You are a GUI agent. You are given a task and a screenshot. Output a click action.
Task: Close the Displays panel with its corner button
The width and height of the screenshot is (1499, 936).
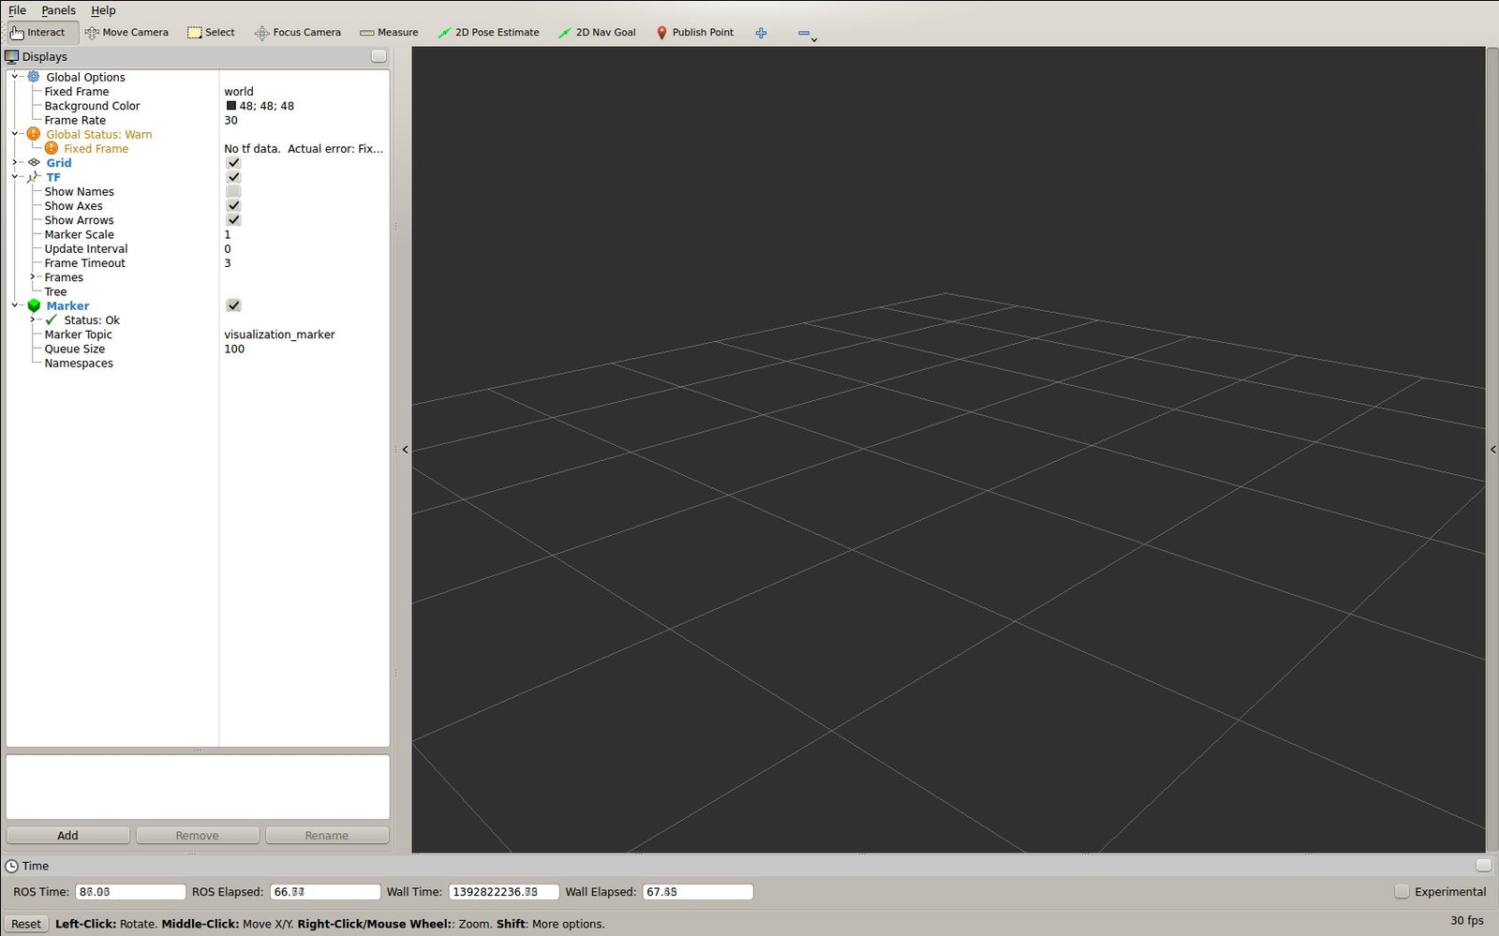pos(378,56)
